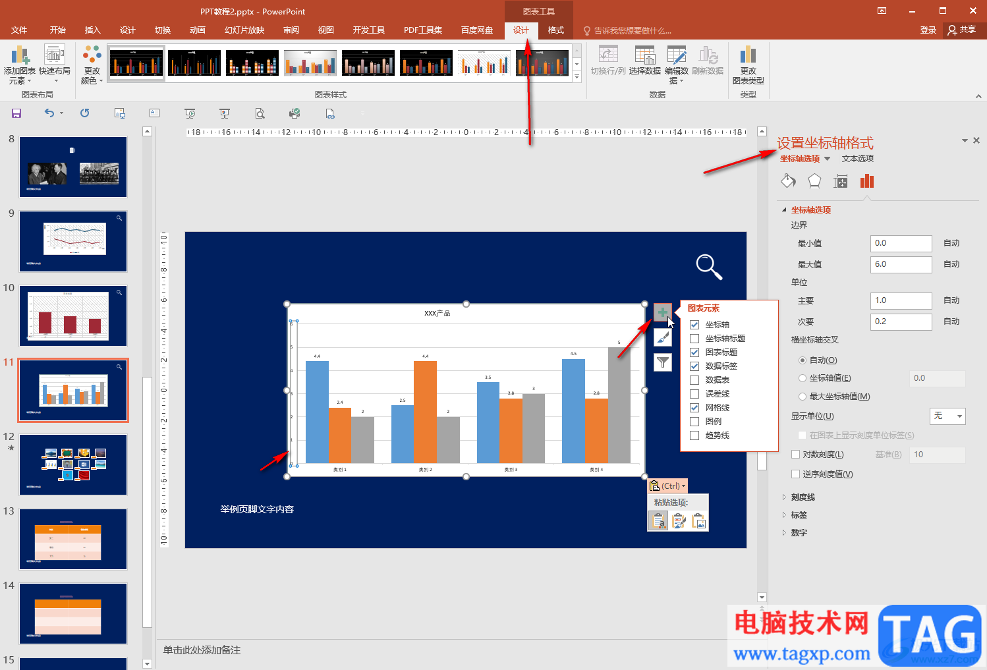Click the magnifier icon on the slide
This screenshot has height=670, width=987.
click(709, 267)
